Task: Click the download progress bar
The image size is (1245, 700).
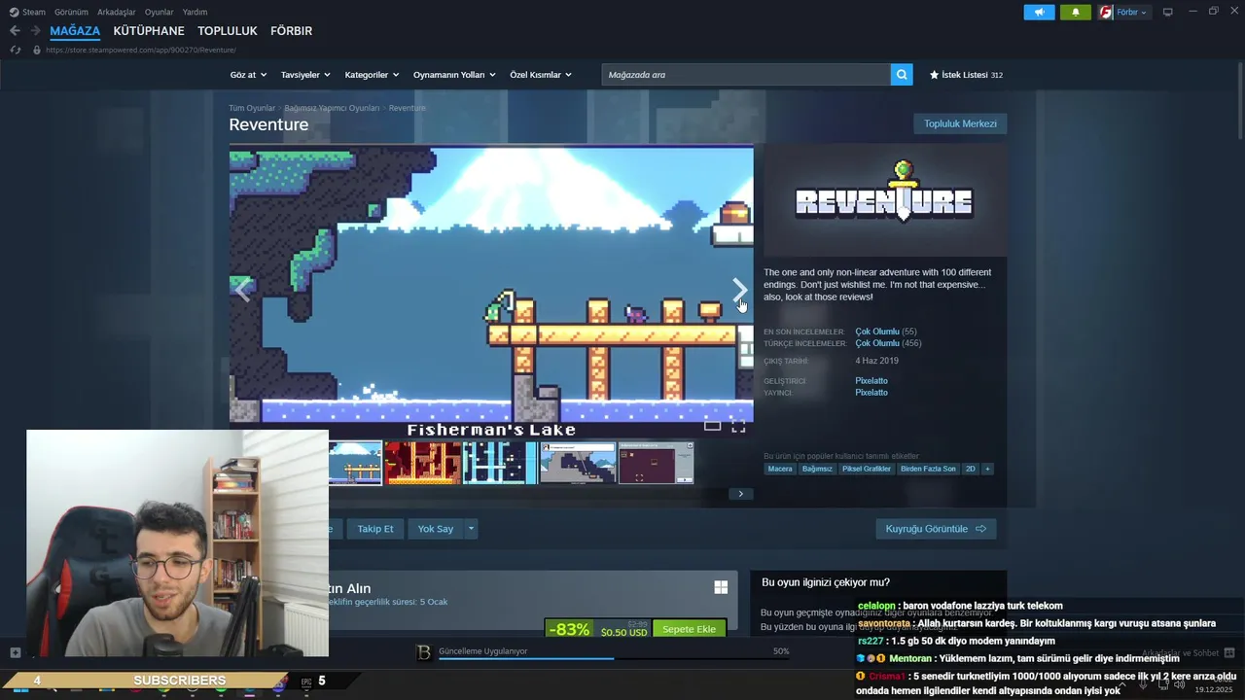Action: tap(614, 658)
